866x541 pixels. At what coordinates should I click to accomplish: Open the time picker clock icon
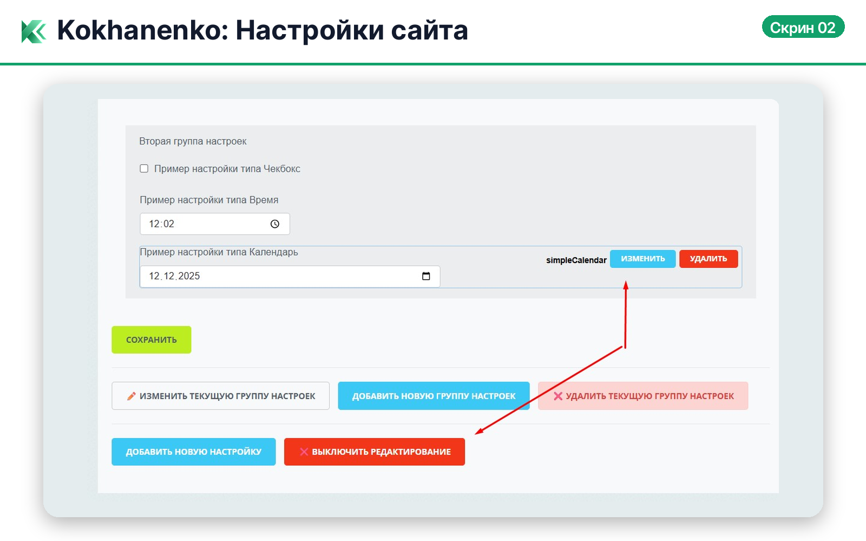tap(275, 224)
